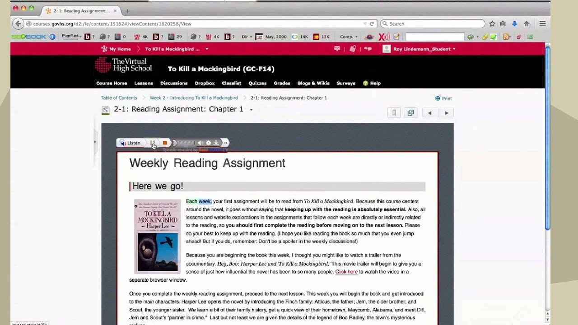The height and width of the screenshot is (325, 578).
Task: Download the audio from the ReadSpeaker bar
Action: click(216, 143)
